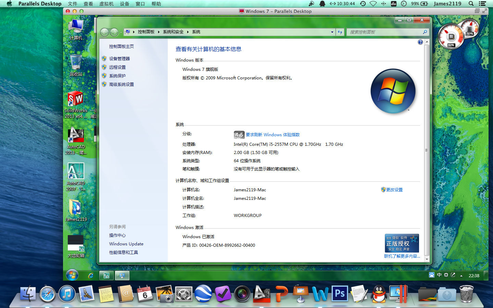The height and width of the screenshot is (308, 493).
Task: Select the SolidWorks 2013 desktop shortcut
Action: point(76,105)
